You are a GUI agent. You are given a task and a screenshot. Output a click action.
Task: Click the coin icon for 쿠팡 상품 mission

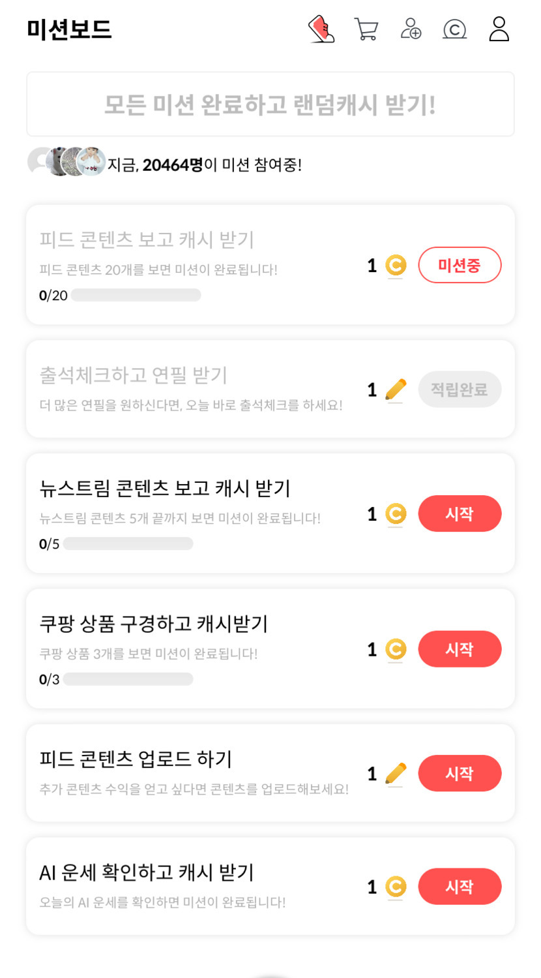pyautogui.click(x=396, y=649)
